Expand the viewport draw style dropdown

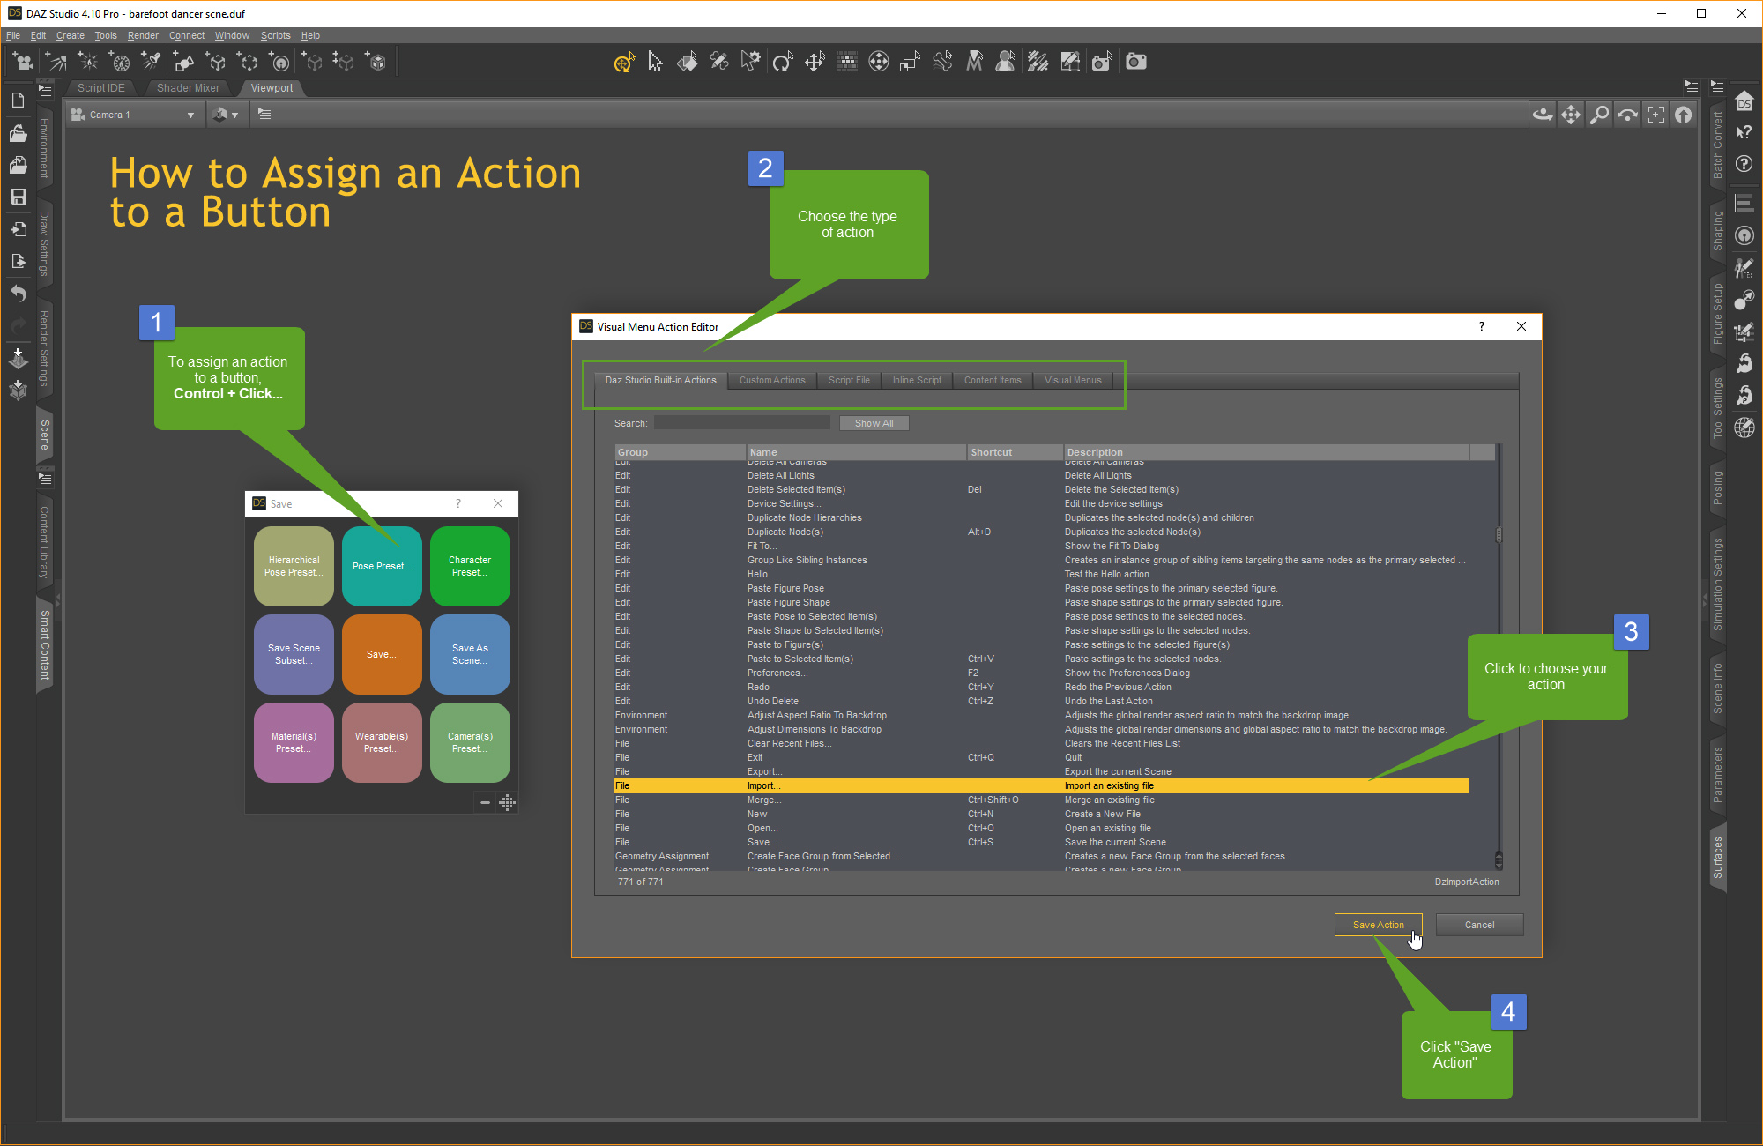click(226, 115)
